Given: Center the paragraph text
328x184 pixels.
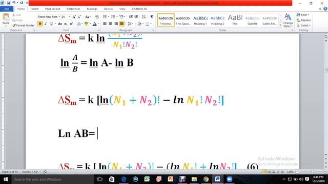Looking at the screenshot, I should 111,24.
